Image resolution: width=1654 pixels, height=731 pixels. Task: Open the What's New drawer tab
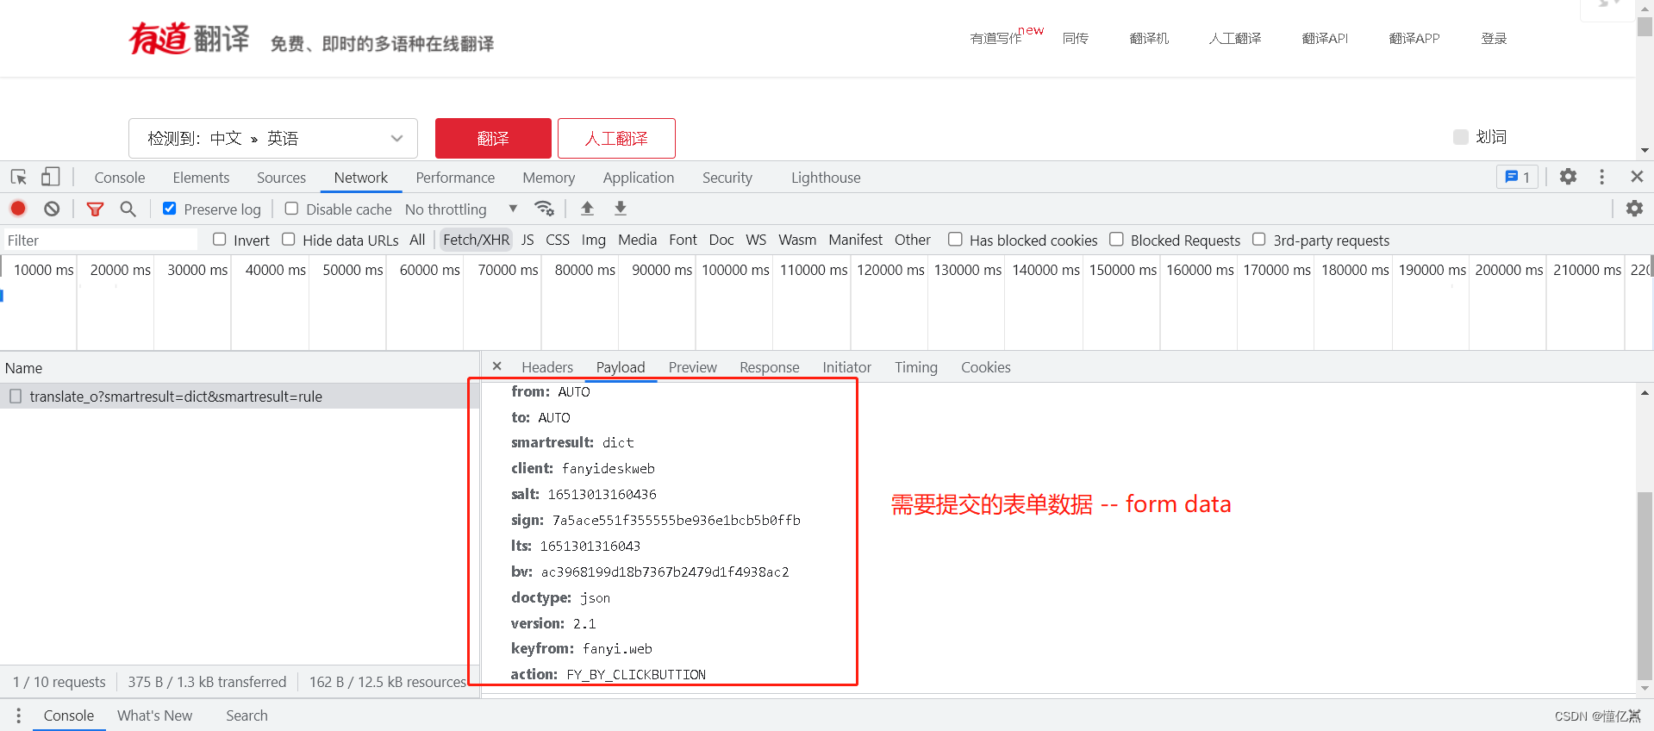point(155,715)
